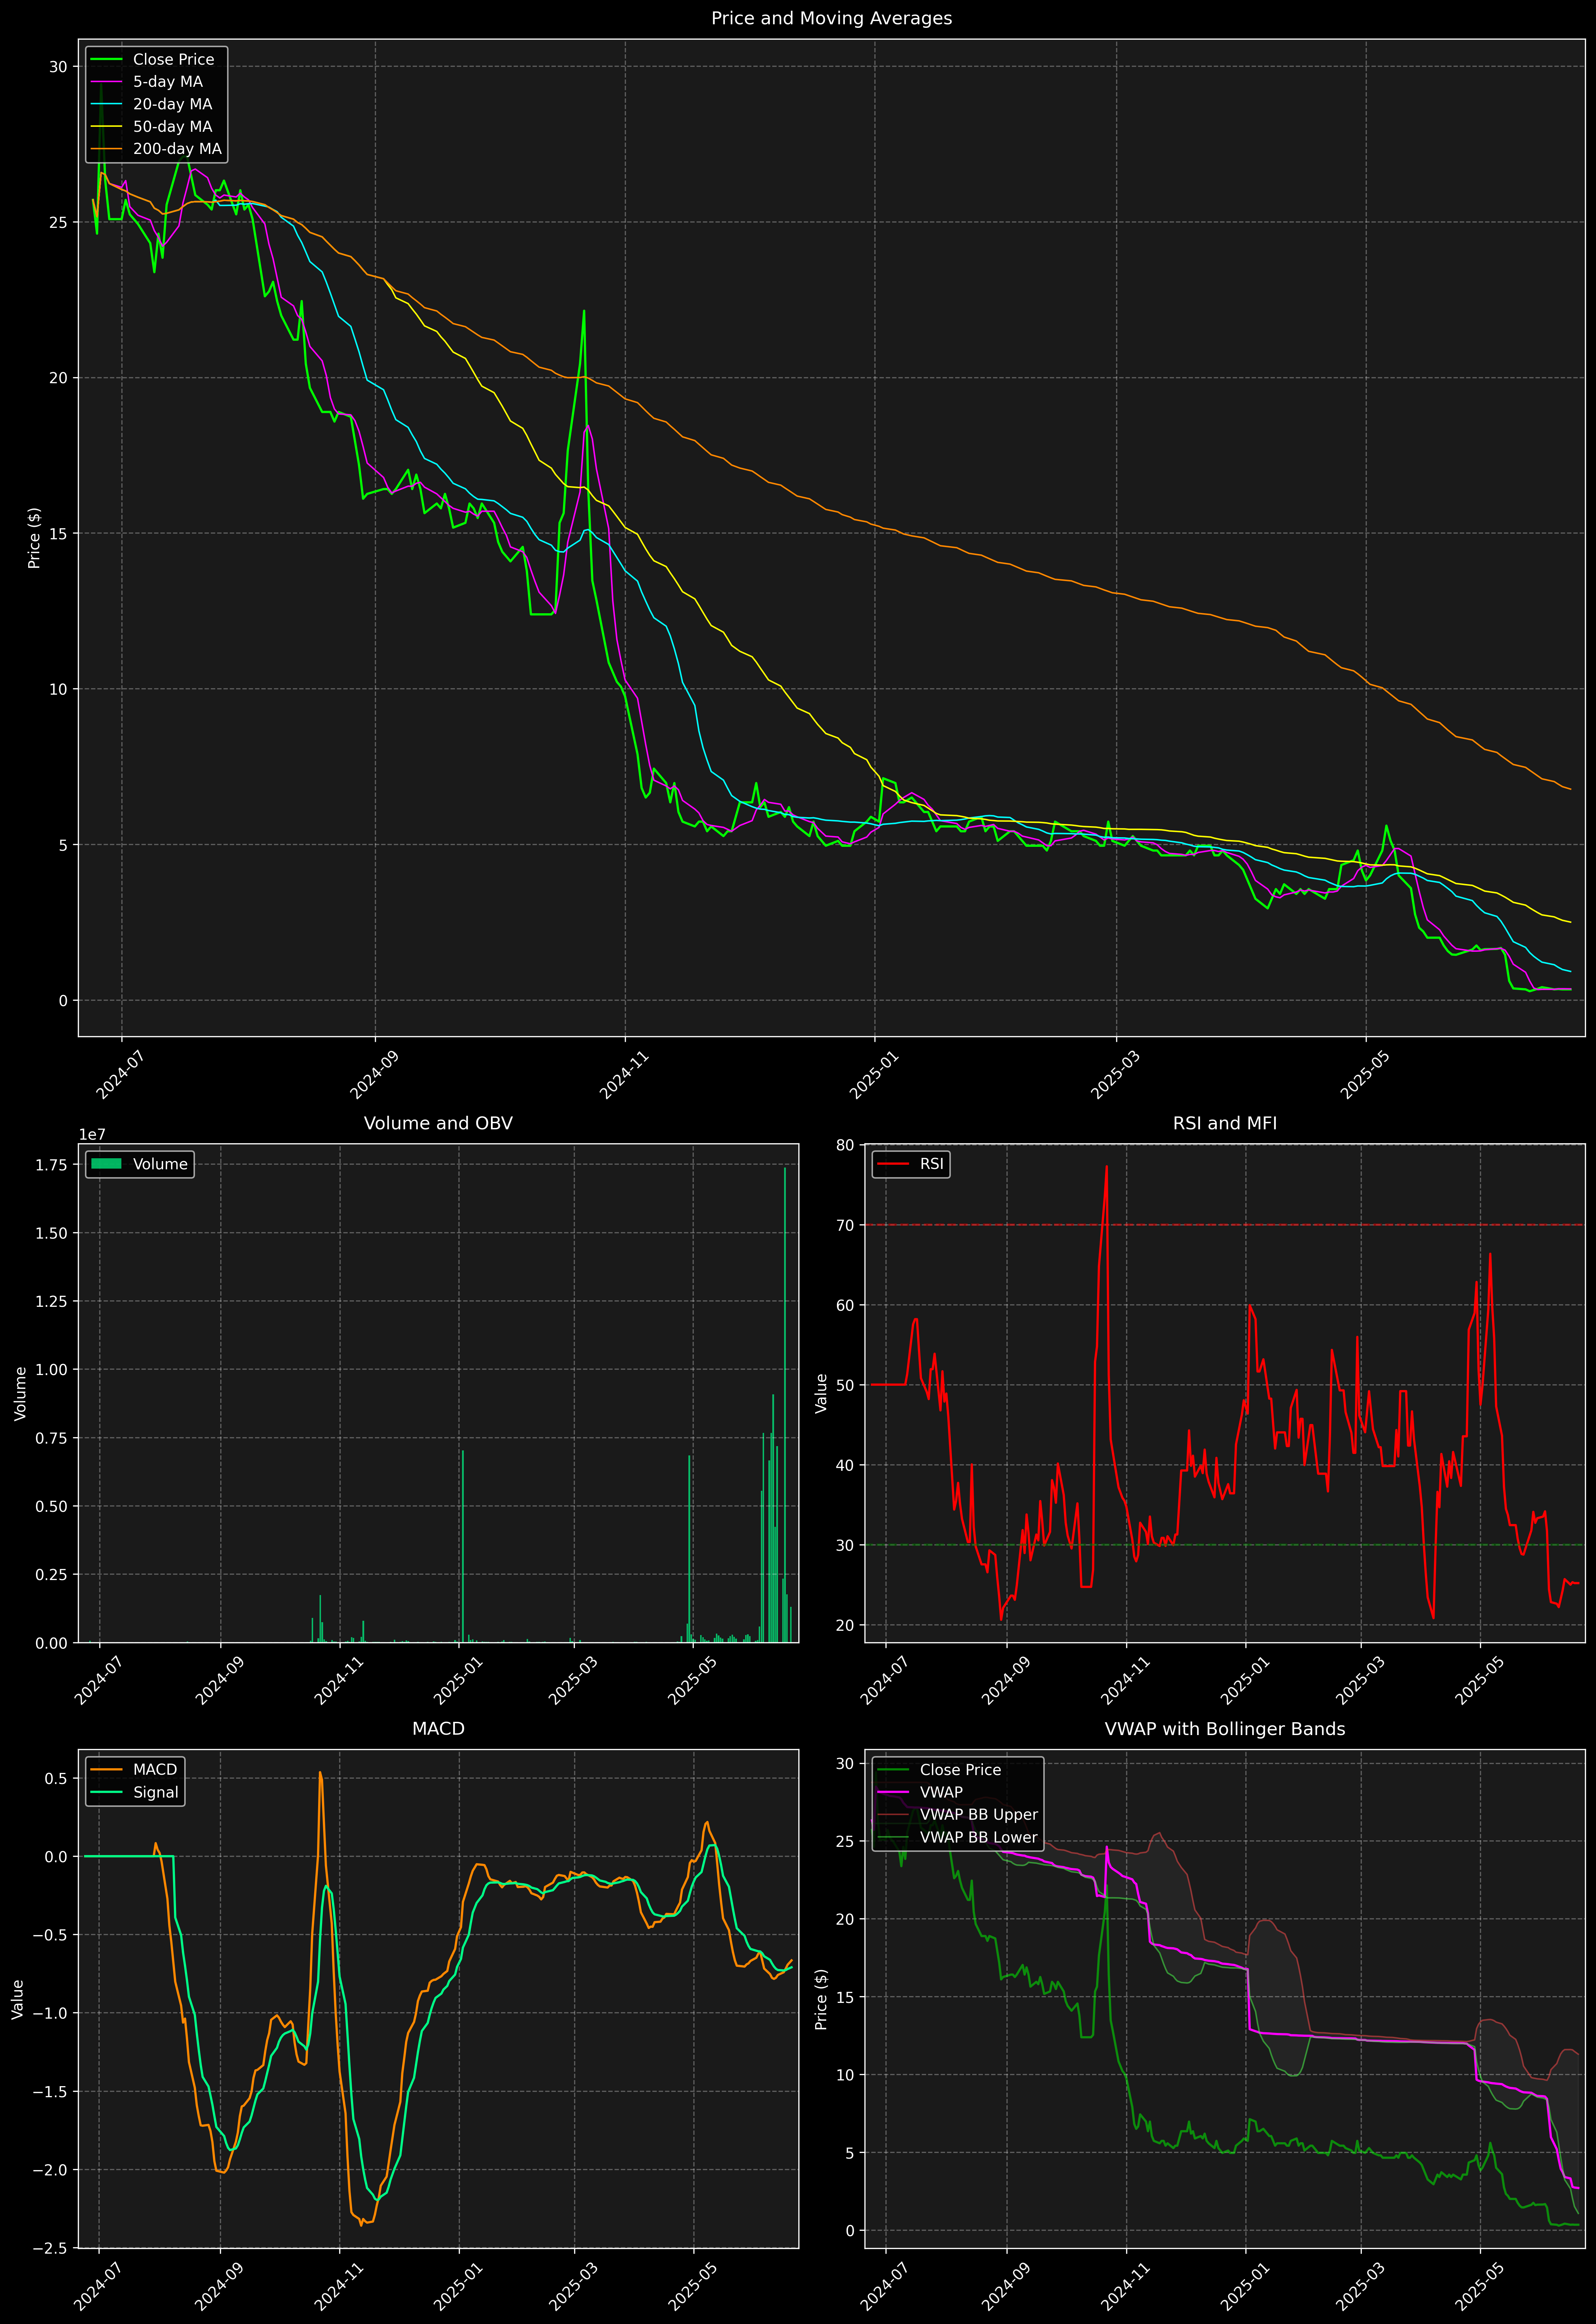Click the "2024-11" date tick under the moving averages chart
1596x2324 pixels.
click(x=625, y=1074)
